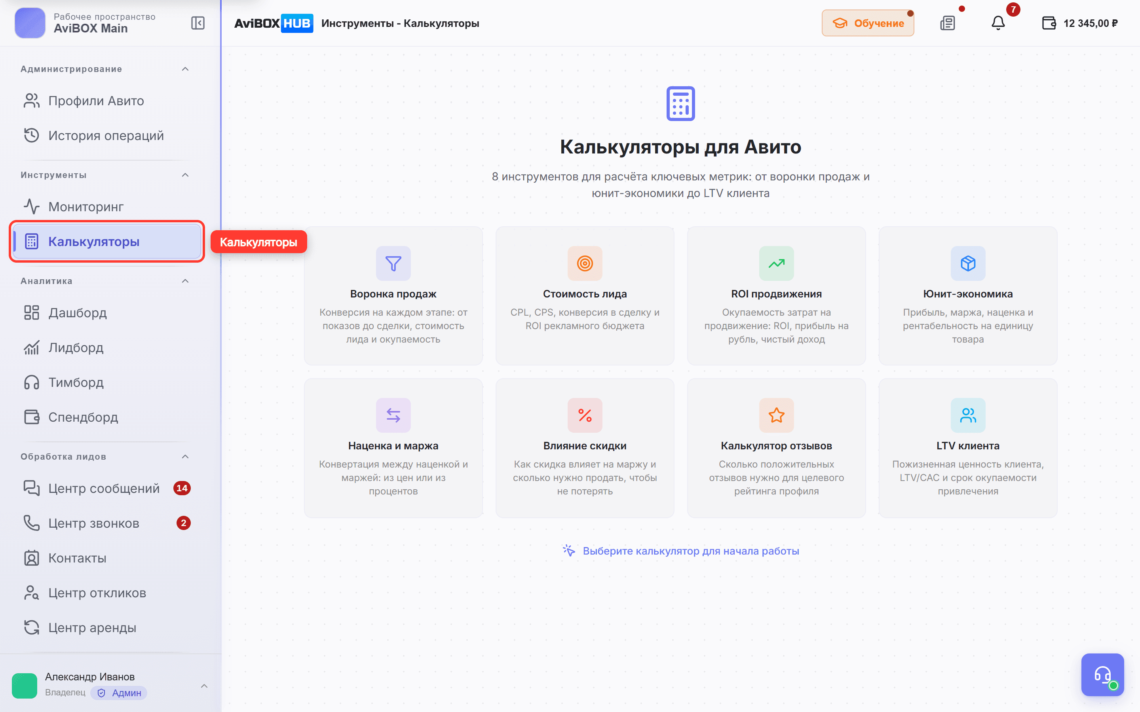Open Центр сообщений with 14 badge

(x=107, y=489)
